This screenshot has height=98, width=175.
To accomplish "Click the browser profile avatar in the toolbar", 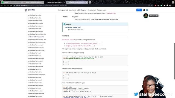I will (170, 5).
